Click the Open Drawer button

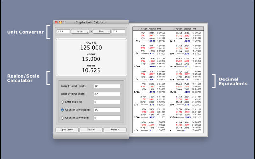[x=67, y=130]
